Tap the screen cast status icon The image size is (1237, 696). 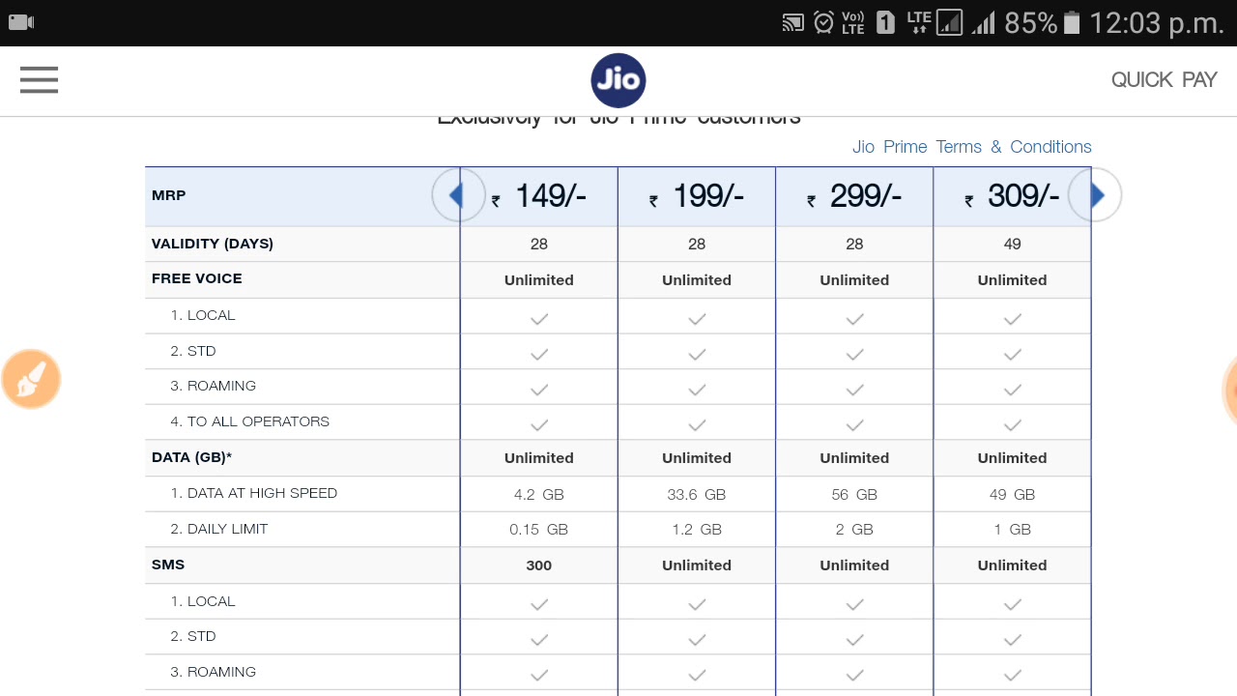point(792,23)
